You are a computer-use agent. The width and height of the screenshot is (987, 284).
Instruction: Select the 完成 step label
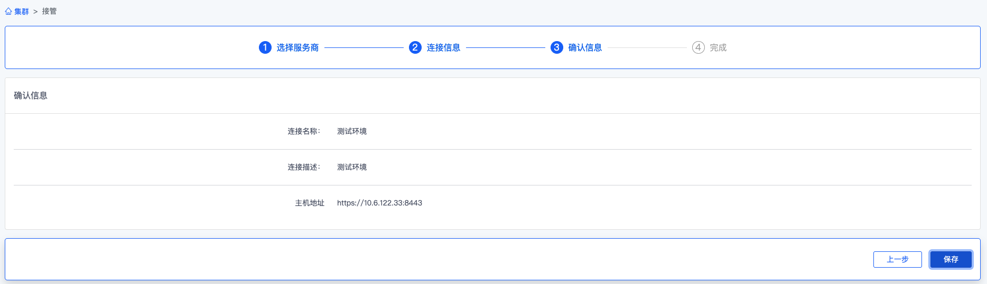(x=718, y=47)
